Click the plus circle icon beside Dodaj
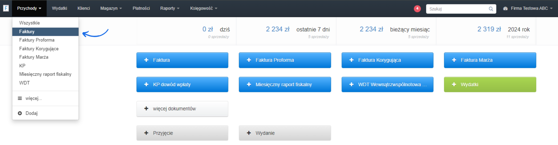The height and width of the screenshot is (145, 558). click(x=20, y=113)
